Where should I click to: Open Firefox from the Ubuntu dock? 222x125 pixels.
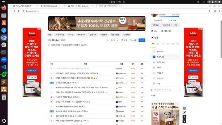coord(4,8)
